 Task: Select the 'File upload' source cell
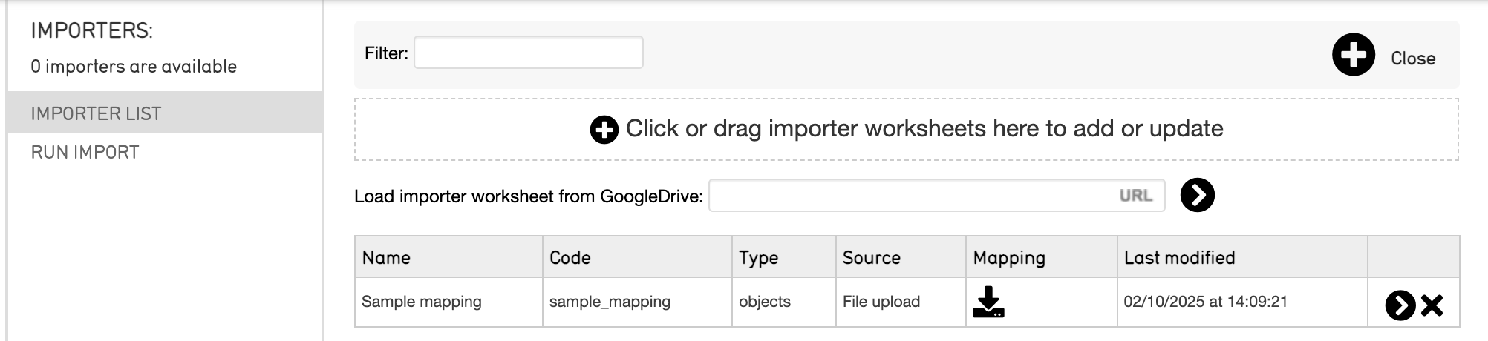coord(901,302)
